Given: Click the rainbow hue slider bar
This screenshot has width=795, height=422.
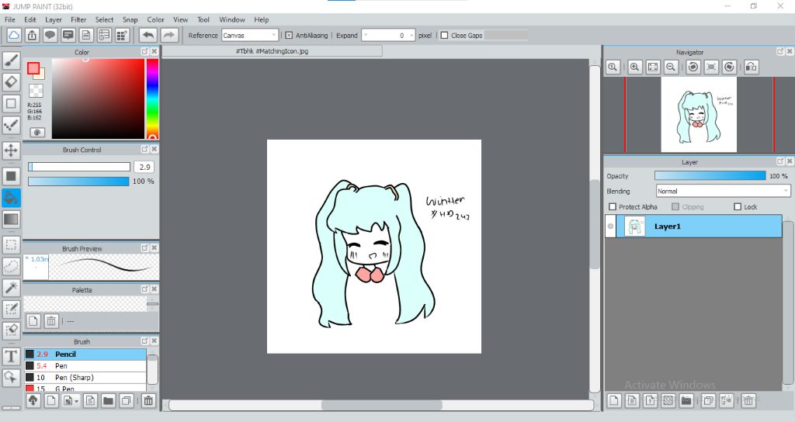Looking at the screenshot, I should pos(152,99).
